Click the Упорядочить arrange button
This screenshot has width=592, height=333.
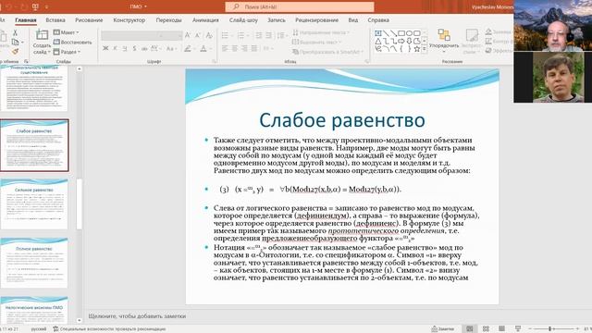444,41
